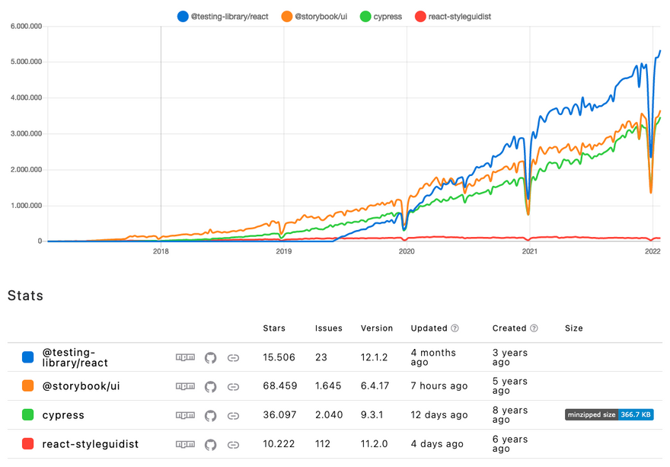Click the Issues column header

coord(328,328)
